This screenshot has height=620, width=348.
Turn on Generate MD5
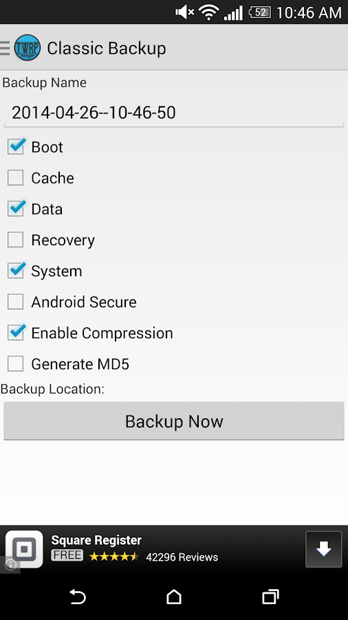[16, 364]
